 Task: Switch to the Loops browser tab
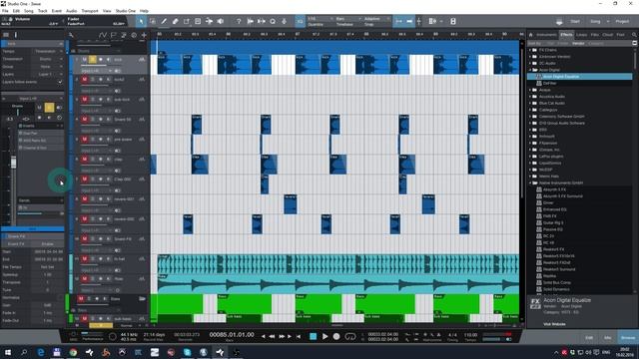point(581,35)
